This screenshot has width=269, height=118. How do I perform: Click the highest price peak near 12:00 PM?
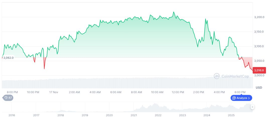click(x=174, y=12)
